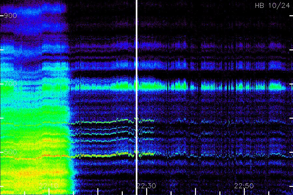
Task: Click the 22:30 time axis label
Action: (x=146, y=186)
